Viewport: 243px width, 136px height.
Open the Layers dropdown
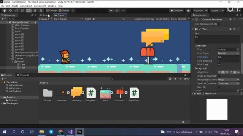(x=217, y=11)
